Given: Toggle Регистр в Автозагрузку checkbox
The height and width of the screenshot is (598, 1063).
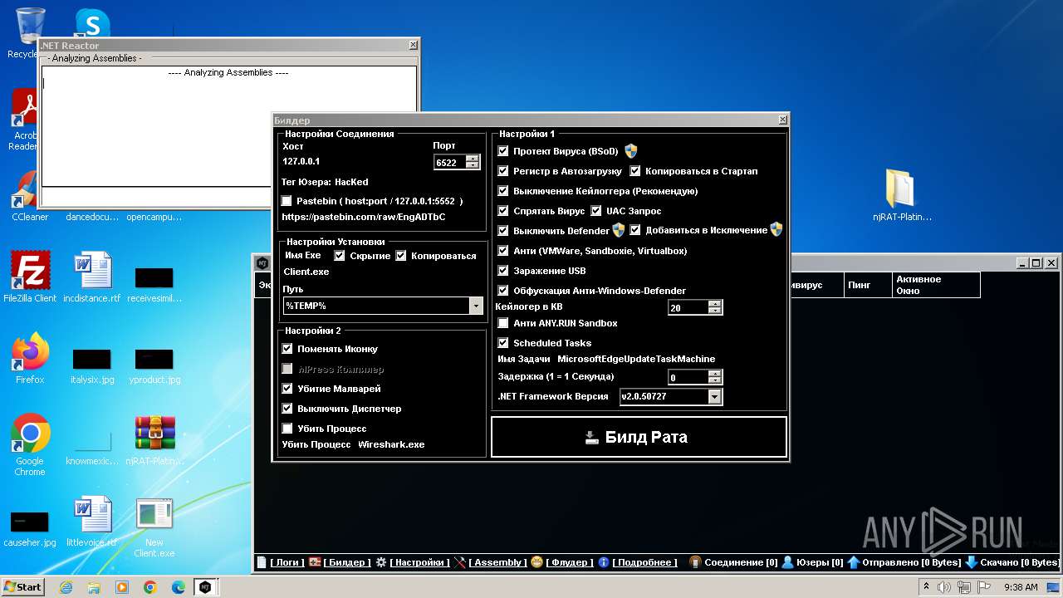Looking at the screenshot, I should [x=502, y=171].
